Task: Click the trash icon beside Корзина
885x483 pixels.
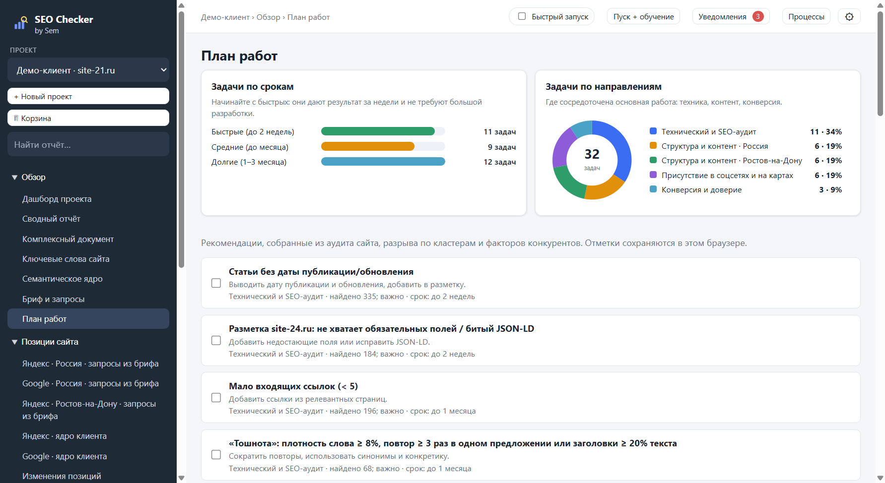Action: coord(16,118)
